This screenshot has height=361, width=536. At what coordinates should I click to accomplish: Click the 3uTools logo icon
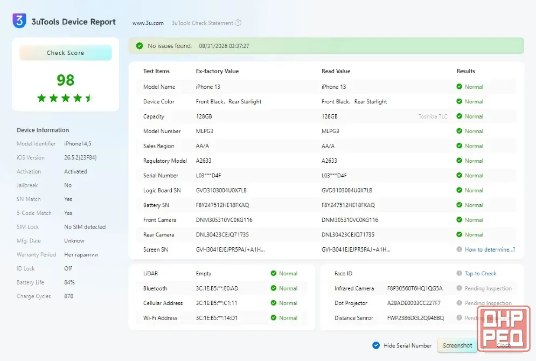click(19, 20)
